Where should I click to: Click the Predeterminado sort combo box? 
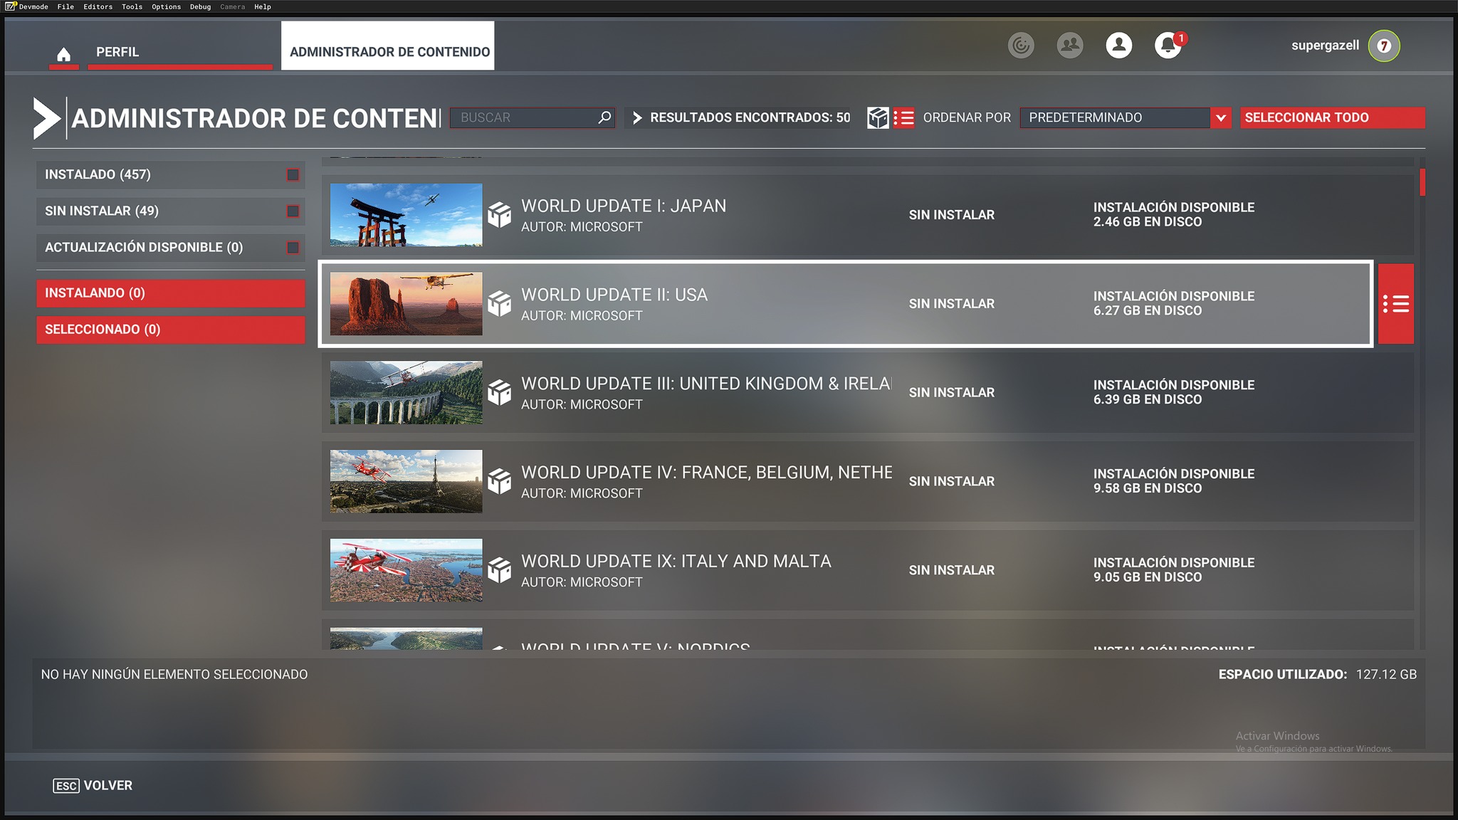pos(1125,117)
